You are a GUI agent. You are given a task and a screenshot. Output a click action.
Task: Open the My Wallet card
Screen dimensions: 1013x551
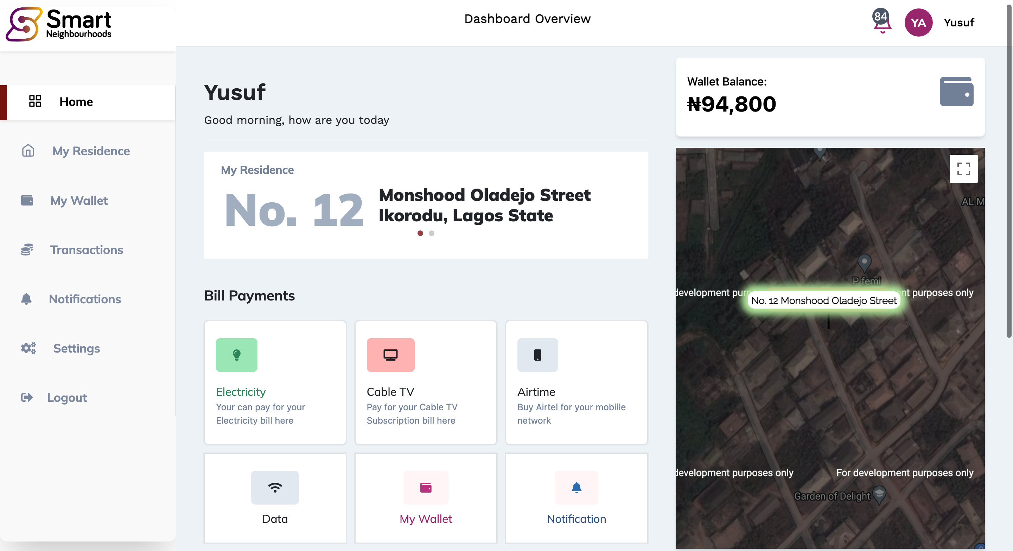[426, 498]
